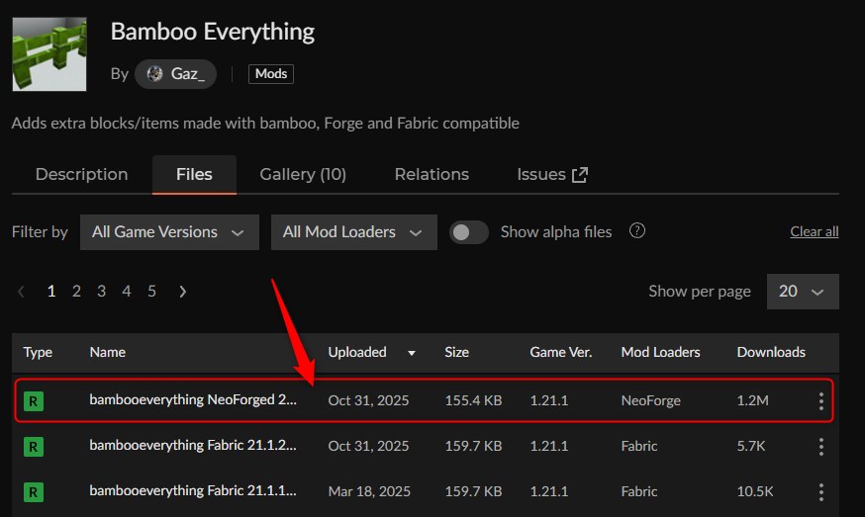The image size is (865, 517).
Task: Click the Clear all filters link
Action: (815, 231)
